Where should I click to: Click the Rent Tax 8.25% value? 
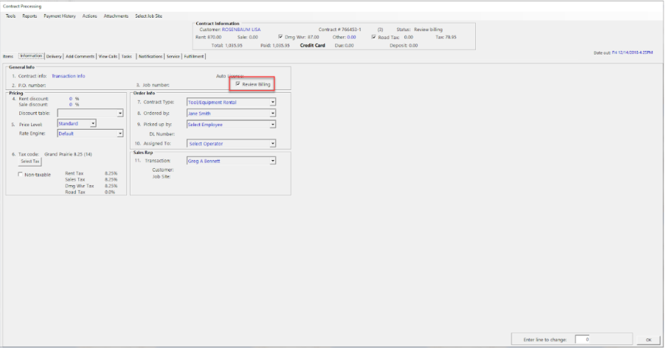click(x=111, y=173)
